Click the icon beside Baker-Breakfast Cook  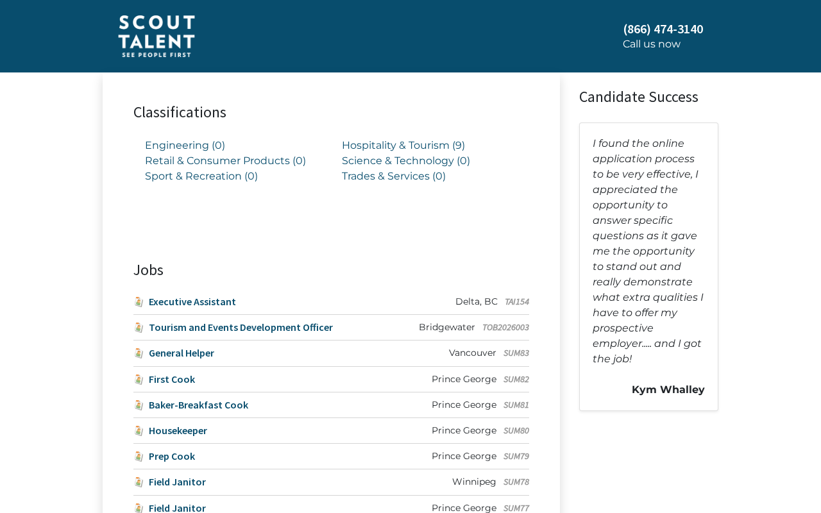coord(139,405)
